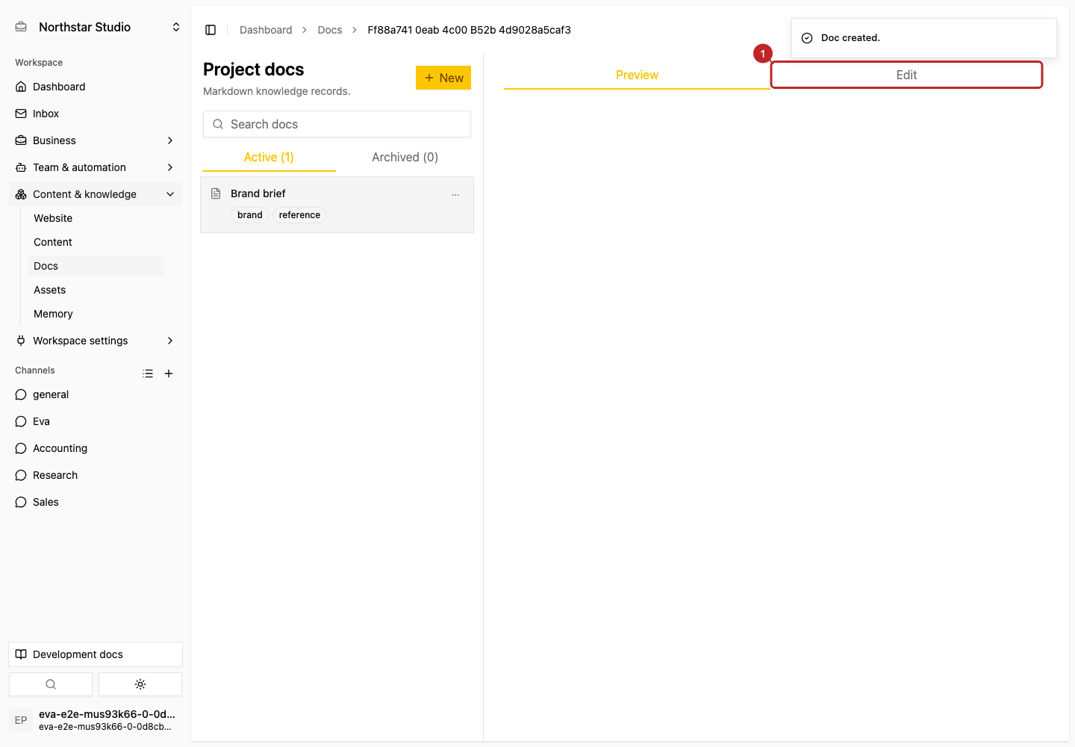1075x747 pixels.
Task: Toggle the sidebar panel icon
Action: point(211,30)
